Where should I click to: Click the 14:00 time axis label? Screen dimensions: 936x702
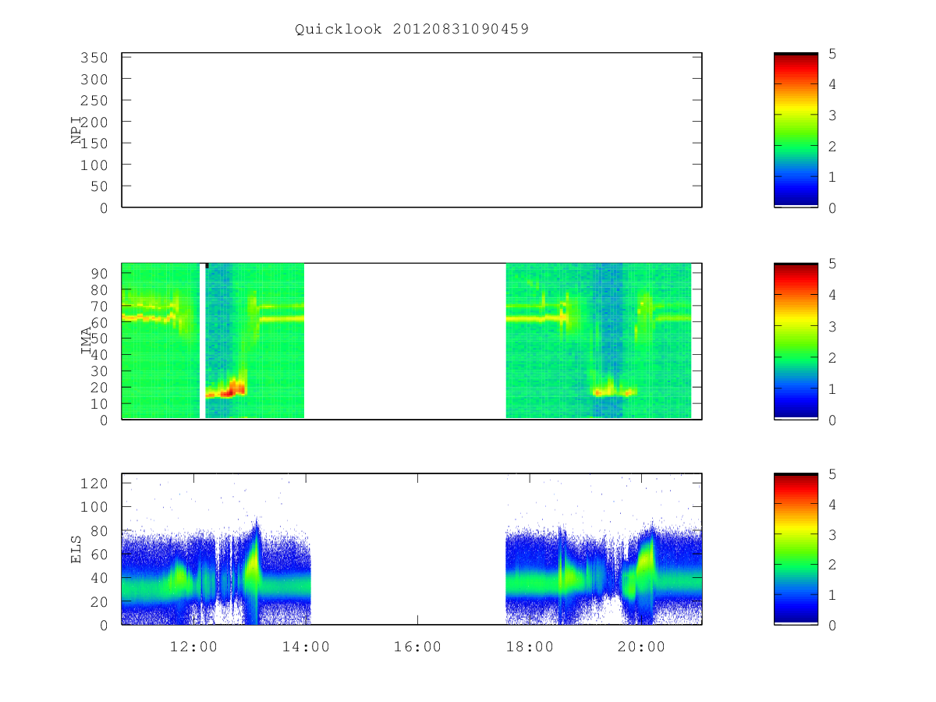(305, 647)
